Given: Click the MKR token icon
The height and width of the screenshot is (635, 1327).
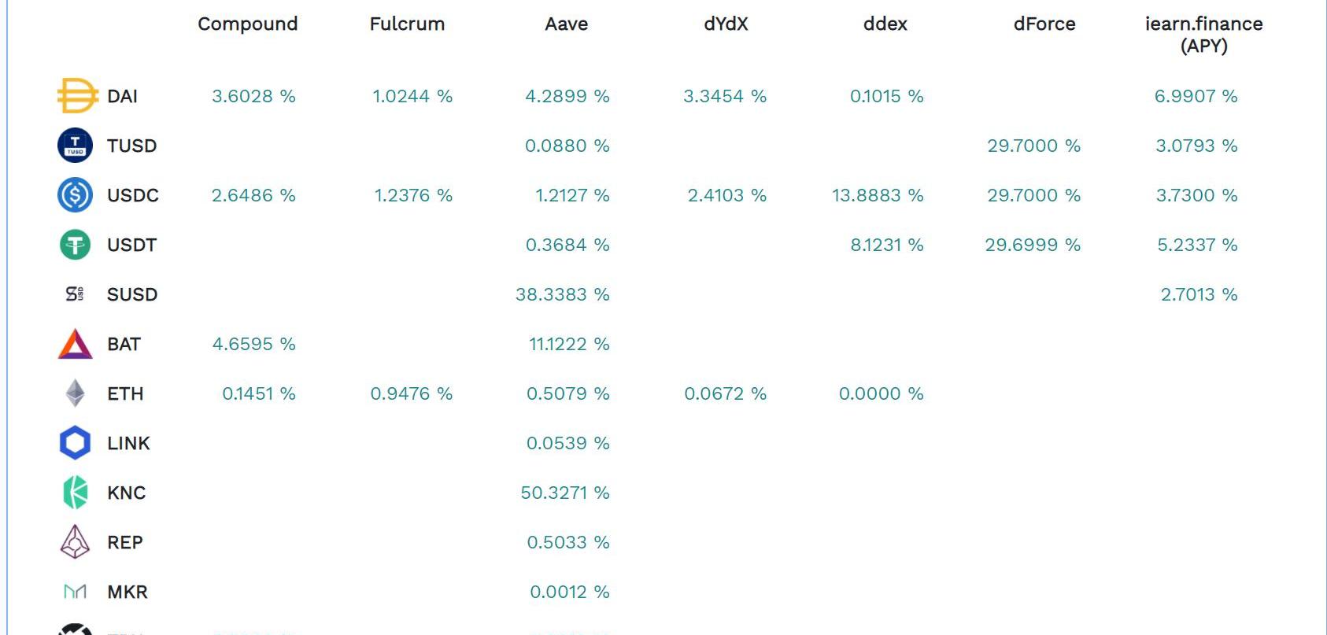Looking at the screenshot, I should click(x=76, y=592).
